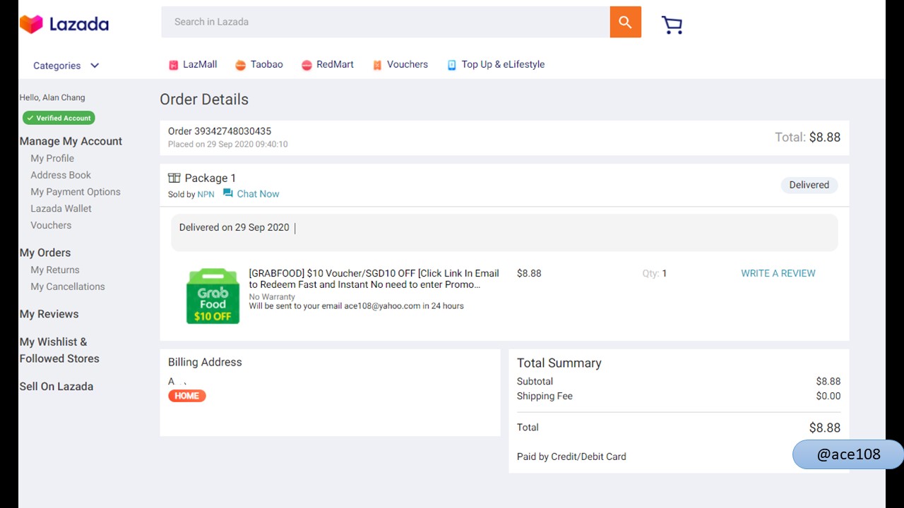The height and width of the screenshot is (508, 904).
Task: Click the RedMart icon
Action: coord(307,65)
